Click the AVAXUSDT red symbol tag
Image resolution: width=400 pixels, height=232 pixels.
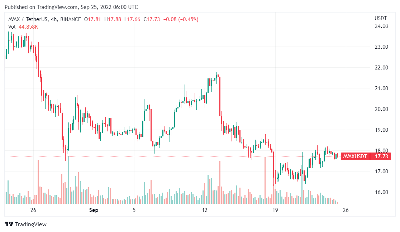point(355,156)
